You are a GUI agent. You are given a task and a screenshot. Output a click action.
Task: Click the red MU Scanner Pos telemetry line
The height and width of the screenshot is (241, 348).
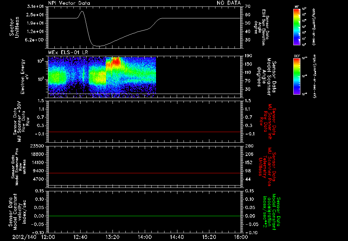[x=144, y=173]
